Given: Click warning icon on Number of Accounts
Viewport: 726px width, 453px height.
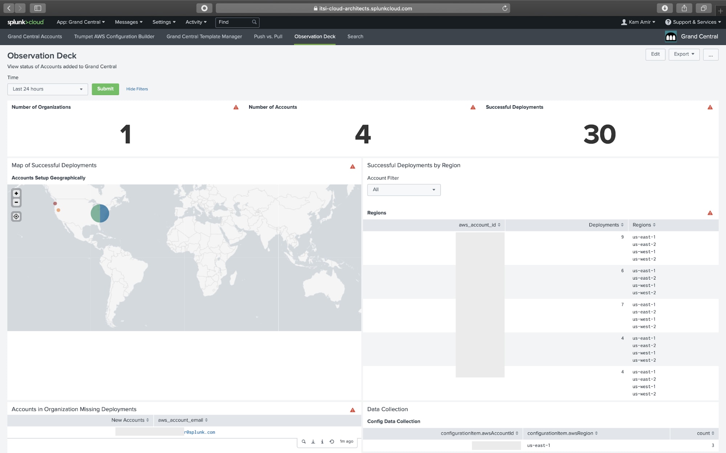Looking at the screenshot, I should click(473, 107).
